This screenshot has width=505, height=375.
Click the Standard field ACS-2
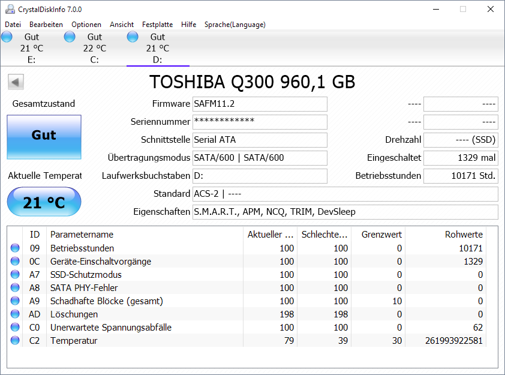tap(345, 194)
